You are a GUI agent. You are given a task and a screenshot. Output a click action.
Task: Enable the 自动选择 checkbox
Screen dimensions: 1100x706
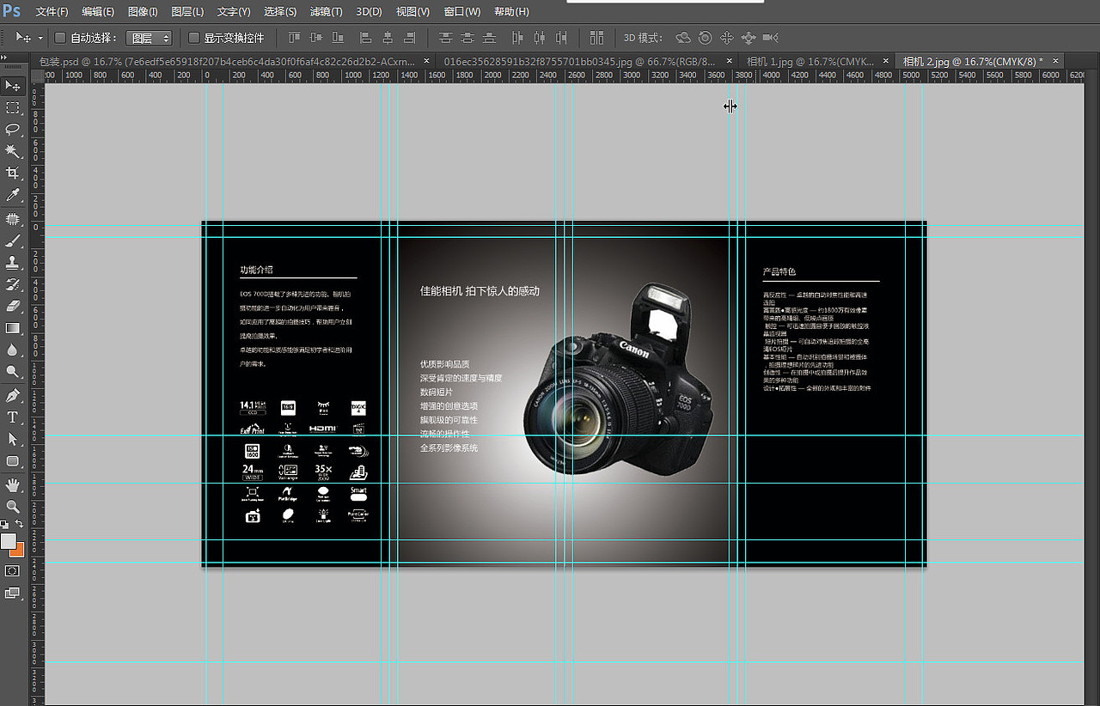[x=60, y=38]
